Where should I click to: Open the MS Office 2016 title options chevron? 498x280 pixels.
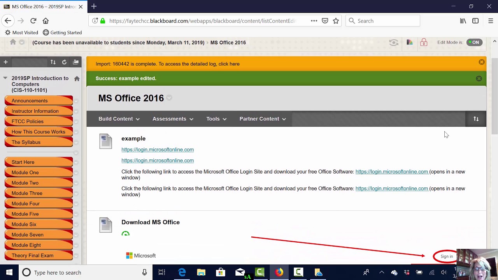coord(169,98)
